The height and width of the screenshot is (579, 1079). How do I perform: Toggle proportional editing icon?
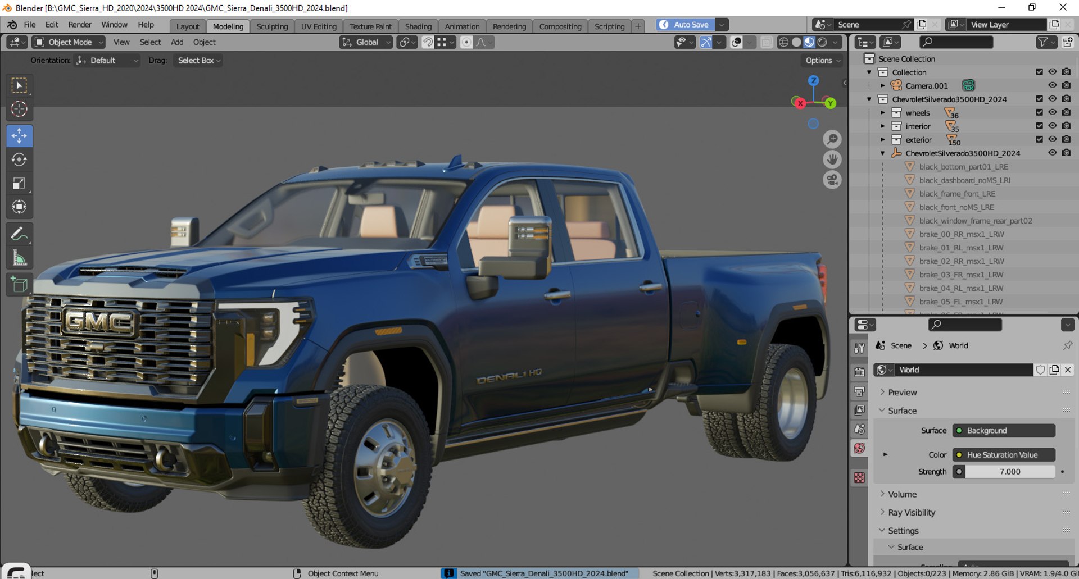pos(466,42)
